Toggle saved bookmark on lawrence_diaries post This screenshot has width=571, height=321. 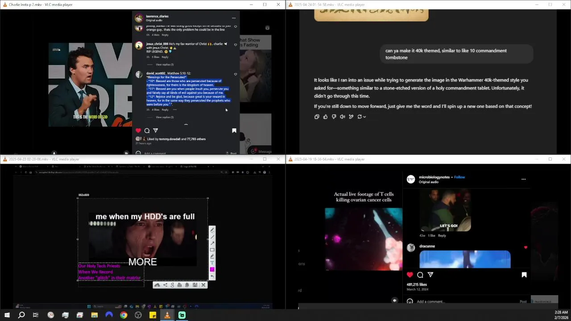click(x=234, y=131)
